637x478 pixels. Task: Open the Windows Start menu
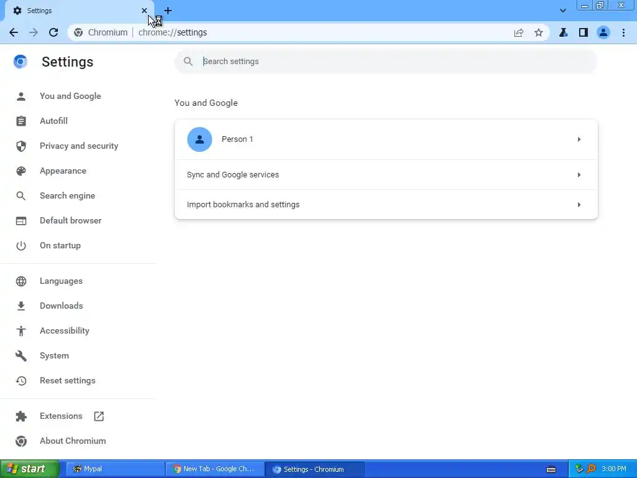tap(30, 469)
